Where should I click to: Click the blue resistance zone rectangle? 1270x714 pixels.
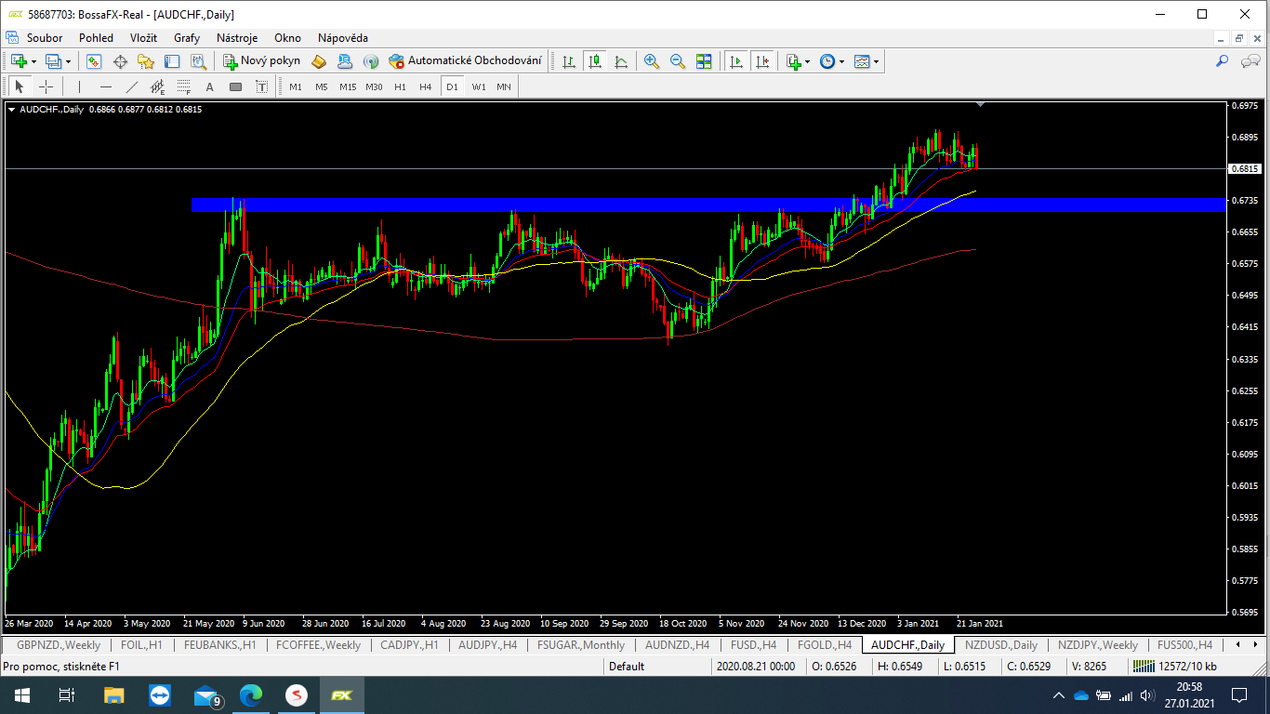pyautogui.click(x=707, y=205)
